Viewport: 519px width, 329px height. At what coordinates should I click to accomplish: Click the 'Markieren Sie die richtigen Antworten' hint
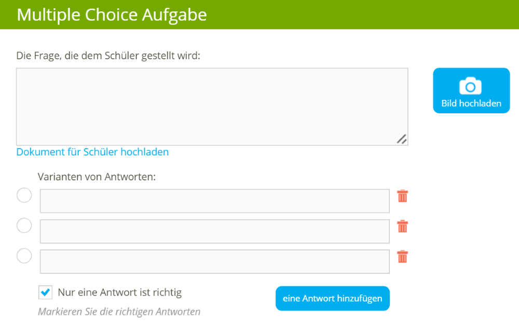click(119, 312)
